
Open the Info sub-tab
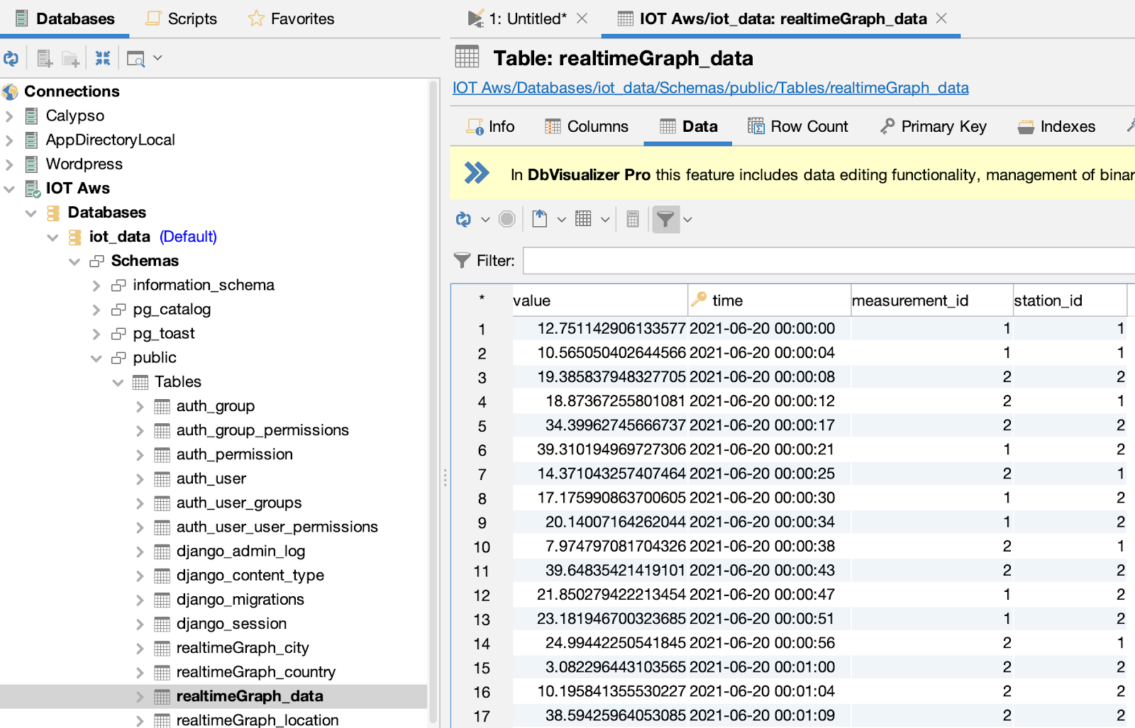click(490, 126)
